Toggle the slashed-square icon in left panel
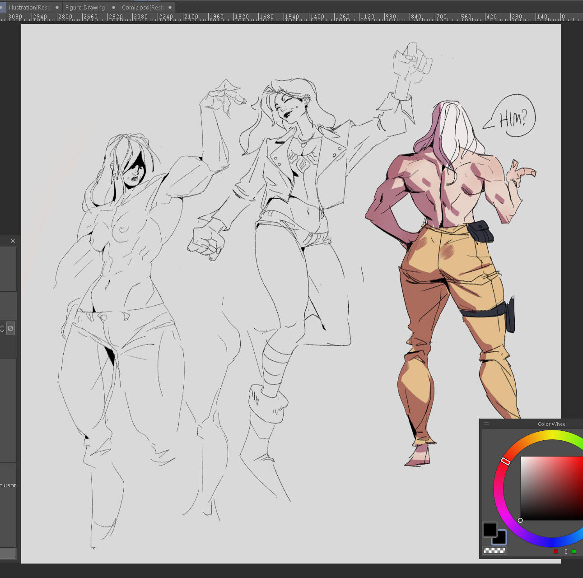Viewport: 583px width, 578px height. coord(10,328)
